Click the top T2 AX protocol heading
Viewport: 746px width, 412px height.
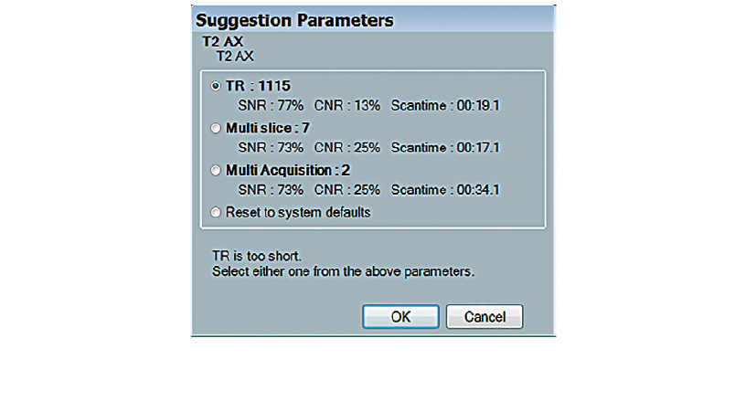click(222, 43)
